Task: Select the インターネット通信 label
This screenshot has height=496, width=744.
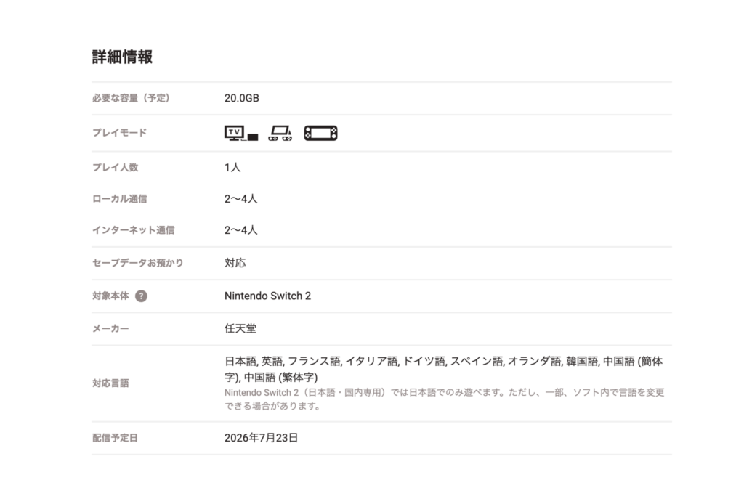Action: point(134,230)
